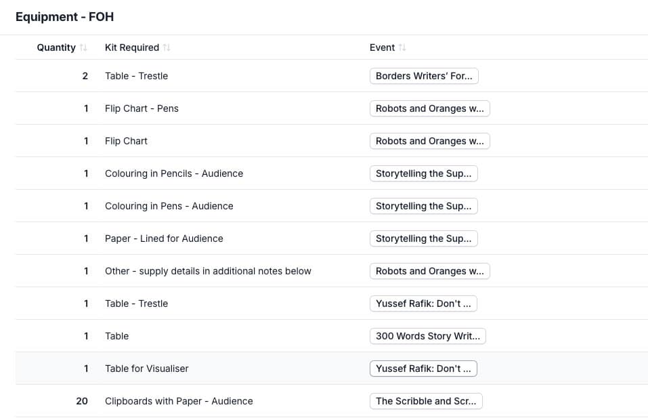Open Storytelling tag for Colouring in Pens row
The image size is (648, 420).
tap(424, 206)
